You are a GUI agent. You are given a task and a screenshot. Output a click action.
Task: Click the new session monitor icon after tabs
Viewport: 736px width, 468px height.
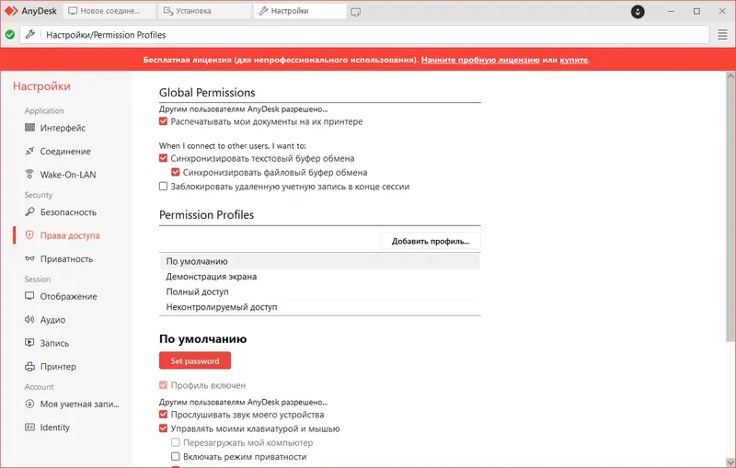[x=355, y=11]
